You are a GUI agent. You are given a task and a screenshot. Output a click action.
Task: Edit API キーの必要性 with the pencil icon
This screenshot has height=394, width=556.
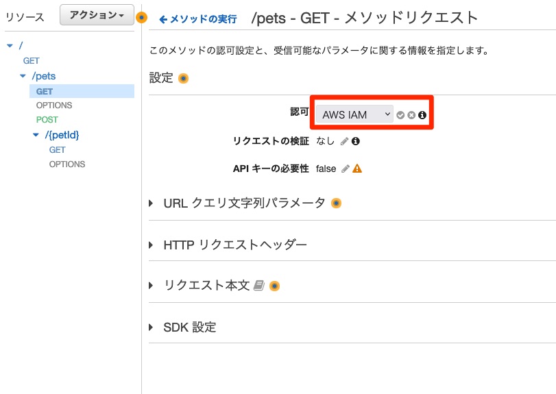coord(346,169)
